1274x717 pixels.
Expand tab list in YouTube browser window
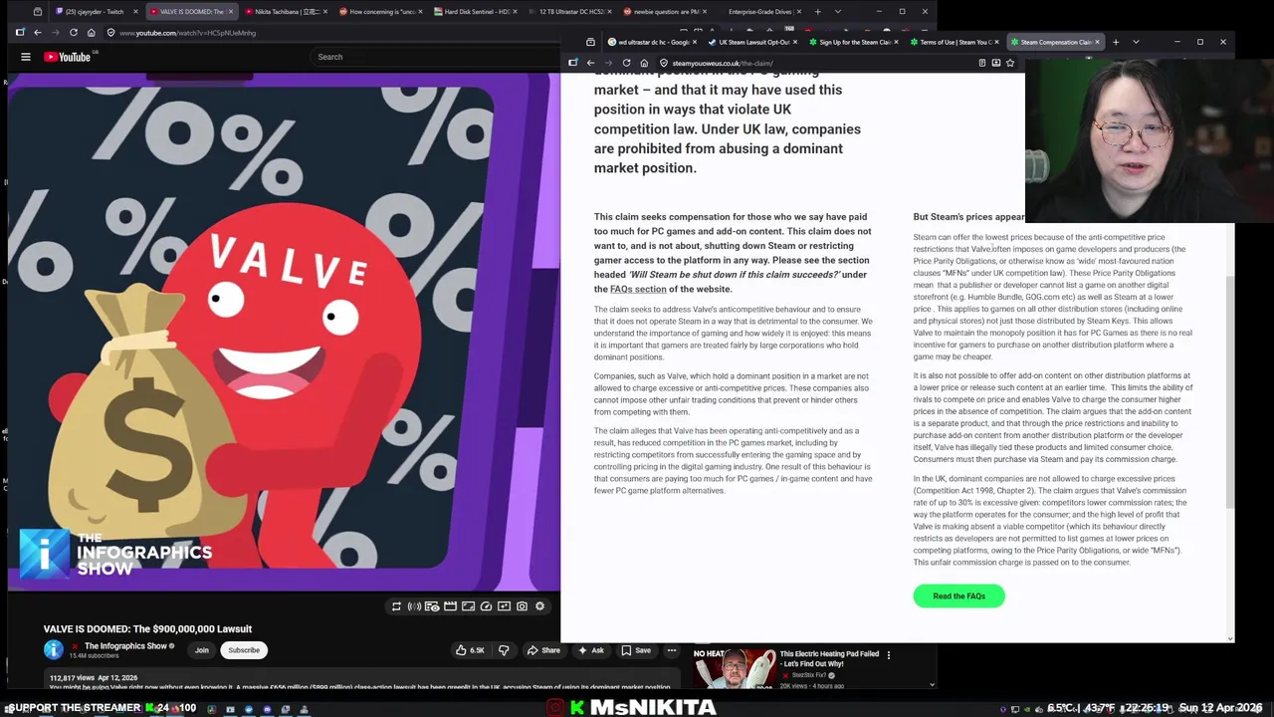click(838, 12)
